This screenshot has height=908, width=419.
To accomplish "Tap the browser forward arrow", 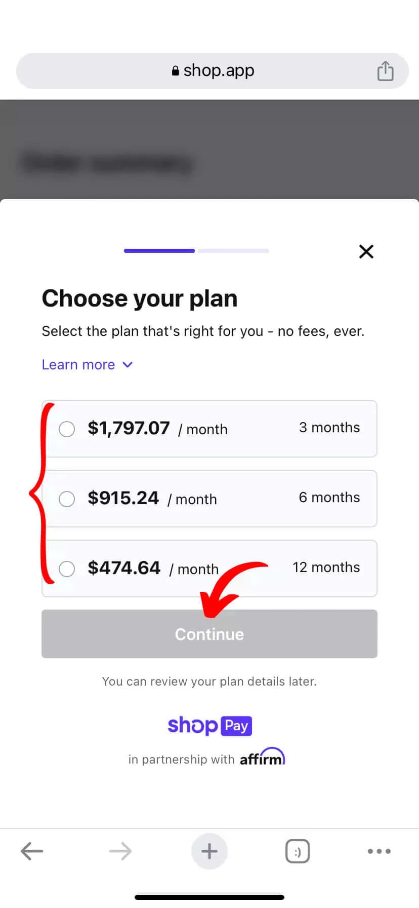I will pyautogui.click(x=120, y=851).
